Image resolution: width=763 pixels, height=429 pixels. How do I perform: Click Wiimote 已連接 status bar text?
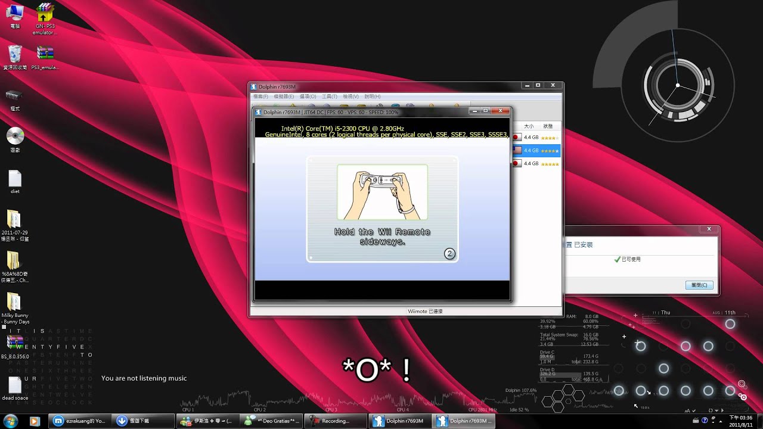pos(425,311)
